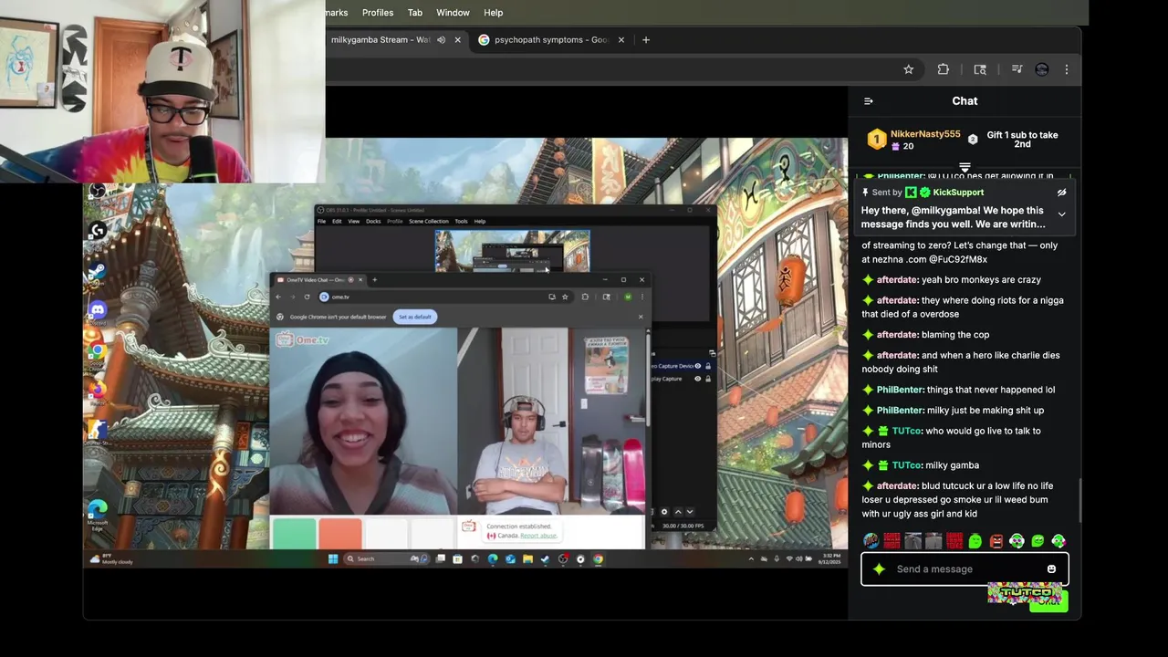Select the first emote in the chat emote row

[871, 541]
